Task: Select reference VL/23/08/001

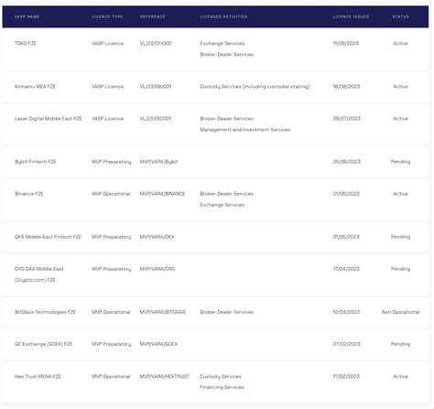Action: point(156,86)
